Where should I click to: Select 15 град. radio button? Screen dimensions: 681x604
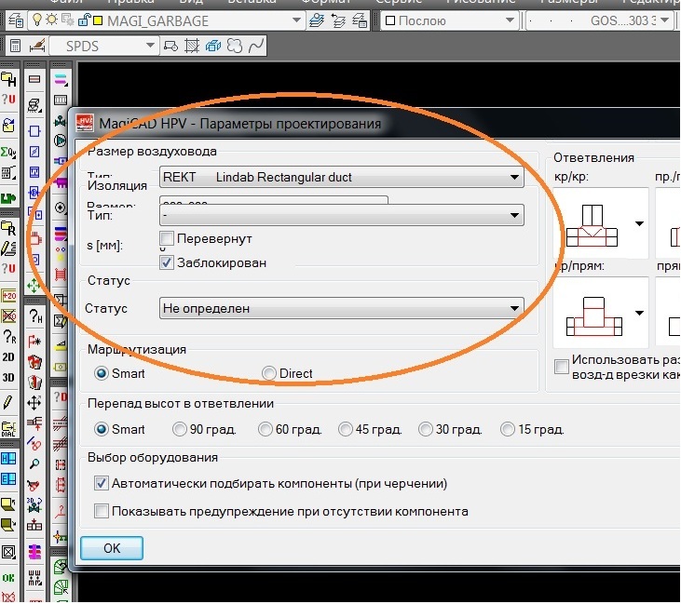(508, 429)
